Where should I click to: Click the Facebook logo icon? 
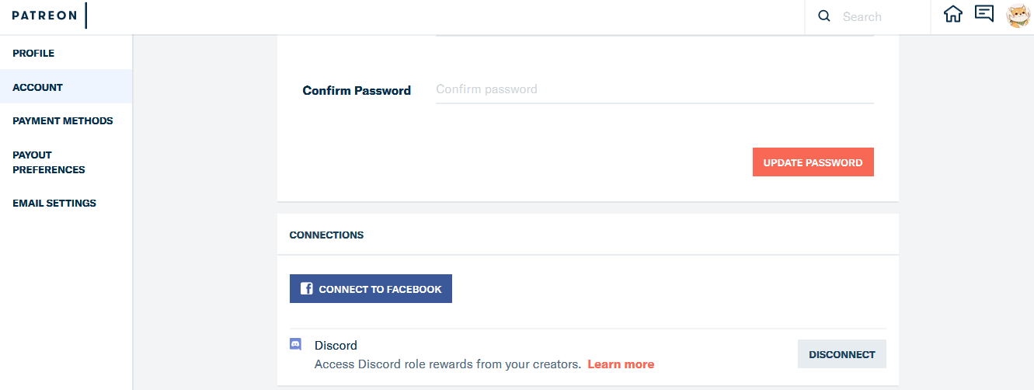(307, 289)
